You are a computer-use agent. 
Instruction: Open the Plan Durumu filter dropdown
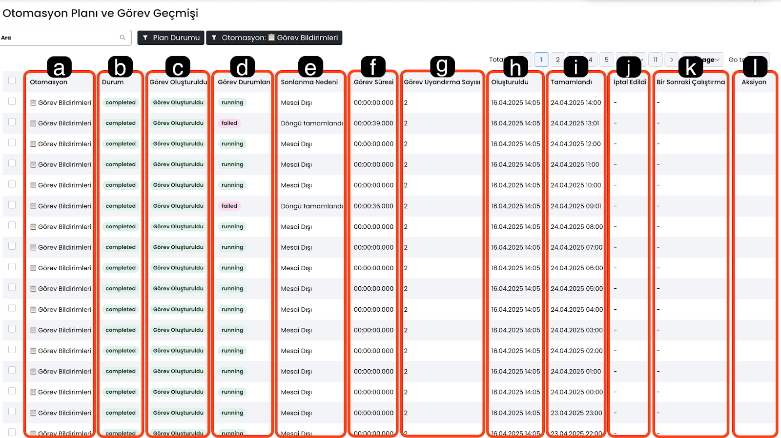pyautogui.click(x=171, y=38)
